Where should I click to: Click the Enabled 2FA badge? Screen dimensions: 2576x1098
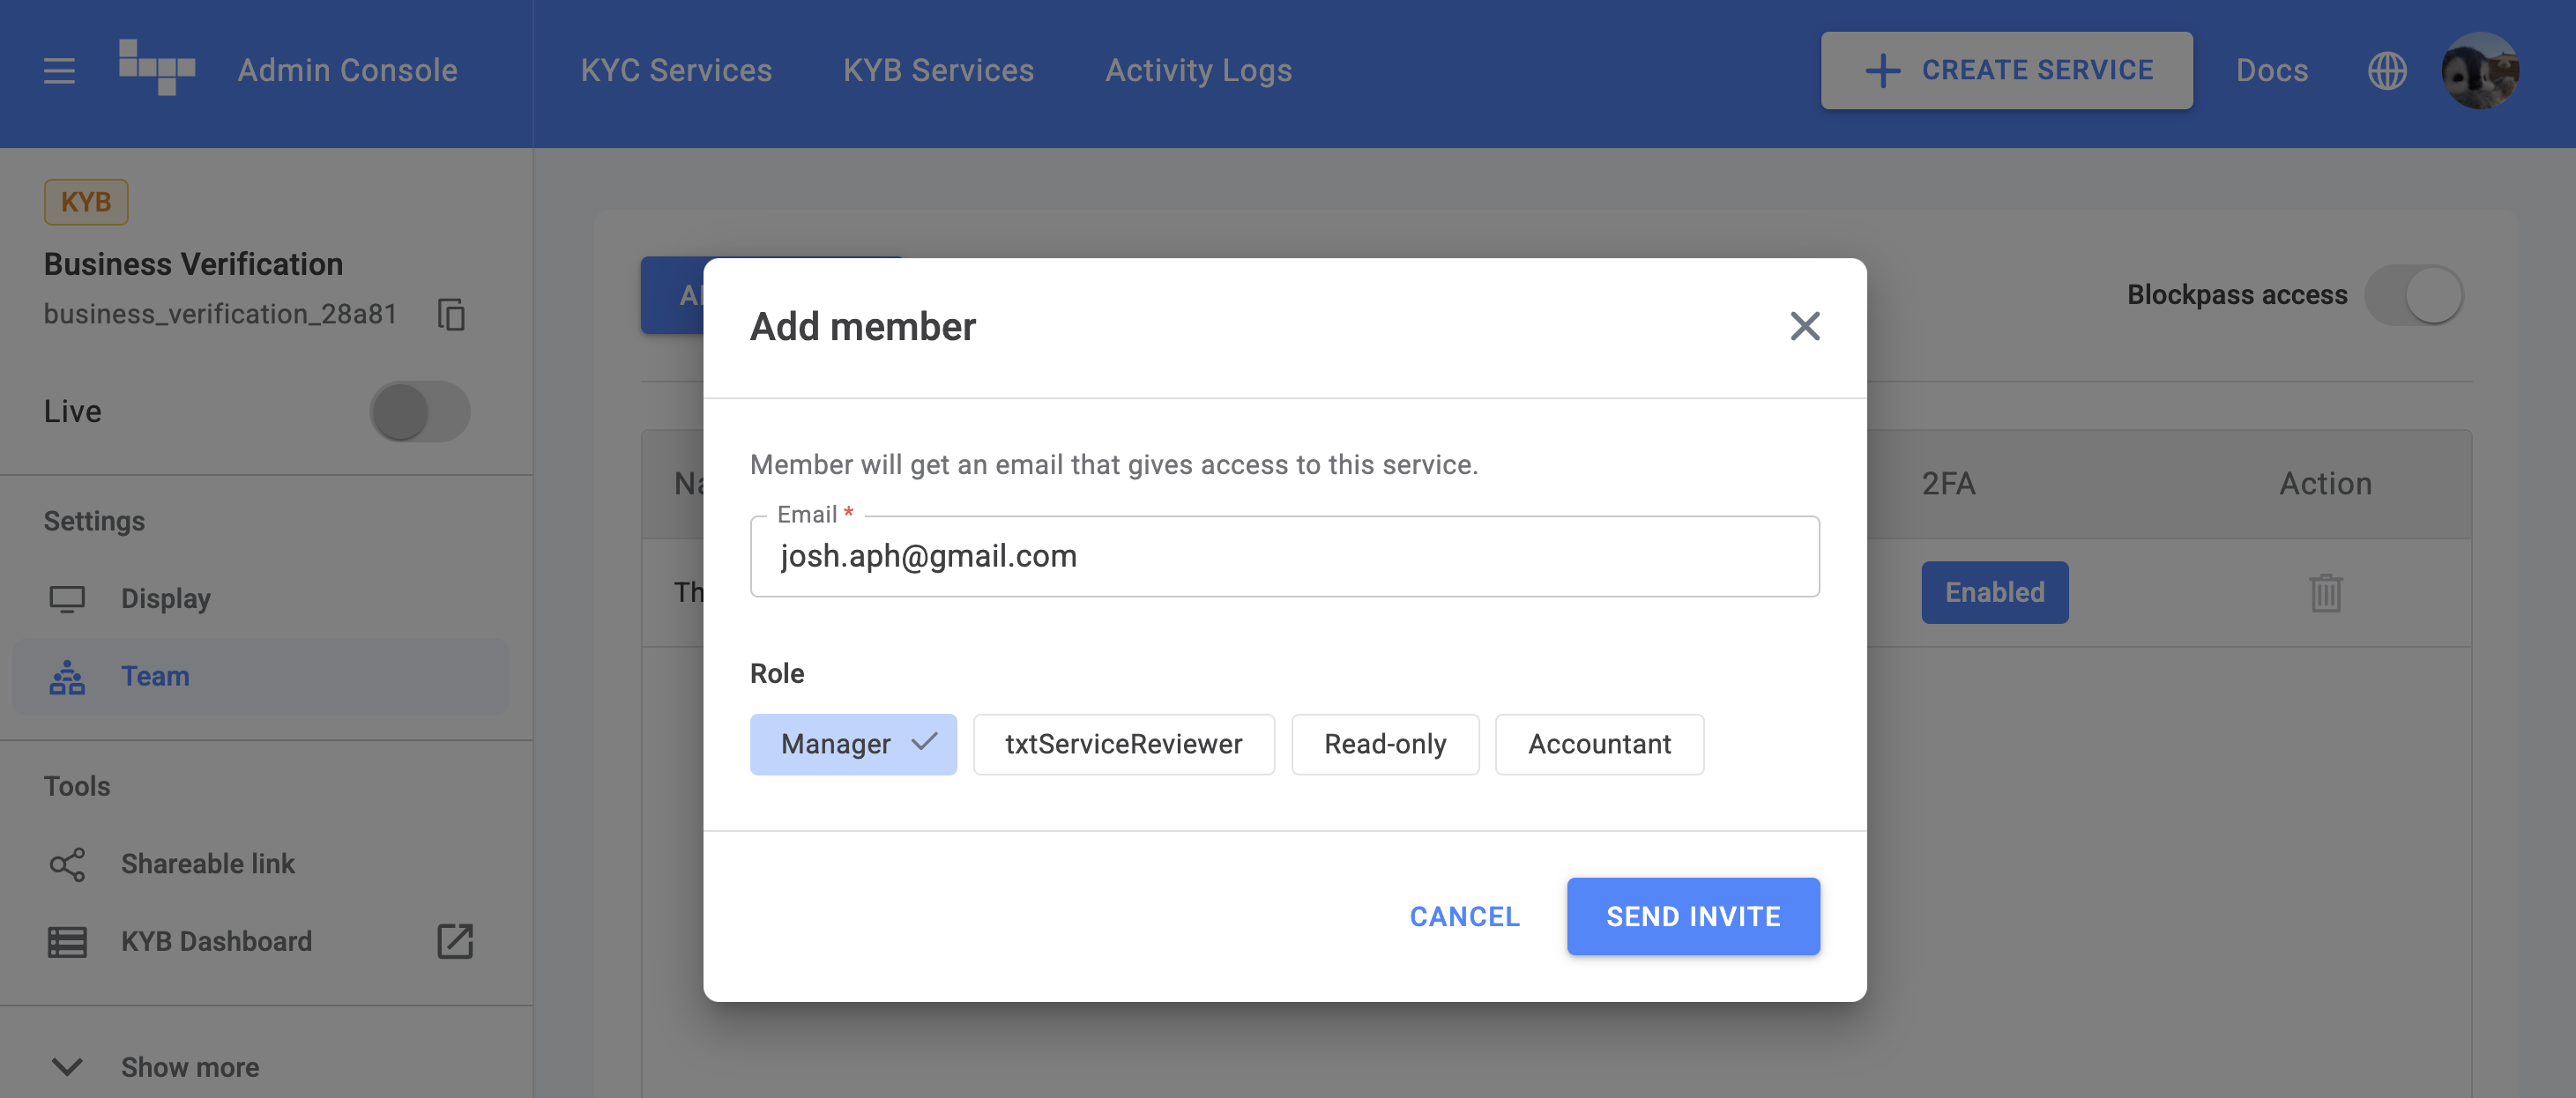[x=1995, y=592]
